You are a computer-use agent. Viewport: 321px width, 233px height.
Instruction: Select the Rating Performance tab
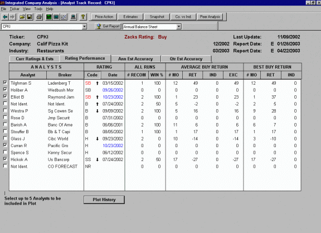tap(85, 59)
